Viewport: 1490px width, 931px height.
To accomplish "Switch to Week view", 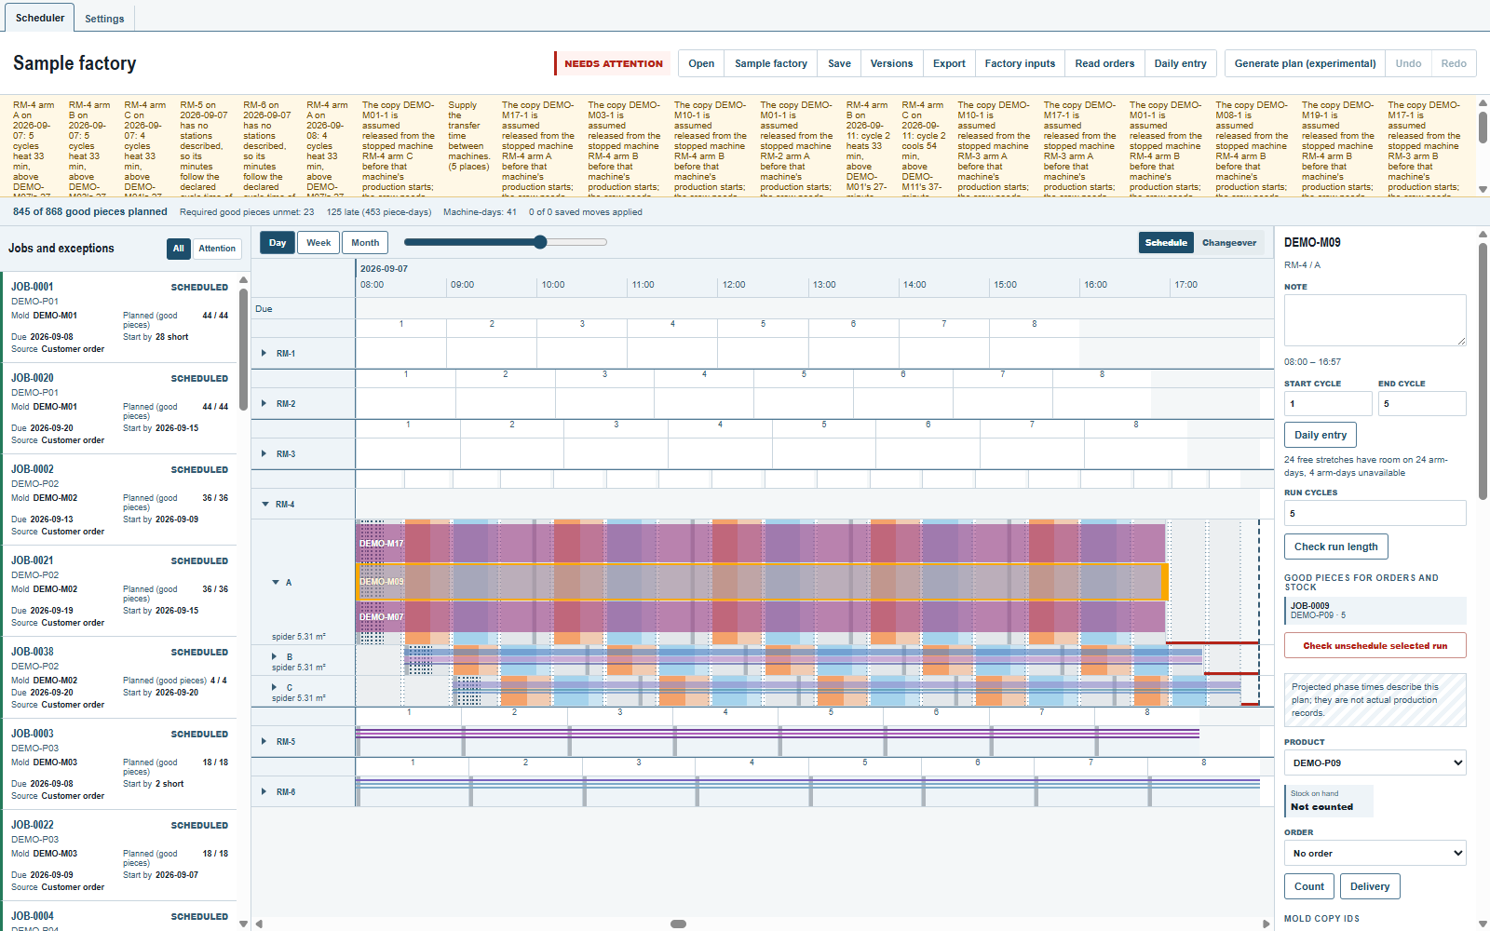I will [x=318, y=243].
